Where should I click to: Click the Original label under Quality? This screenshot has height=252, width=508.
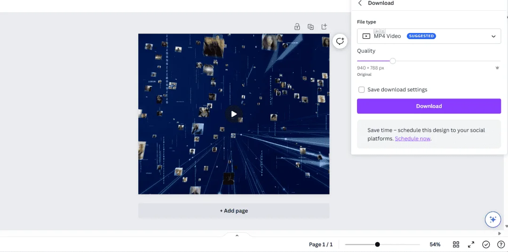[x=364, y=74]
